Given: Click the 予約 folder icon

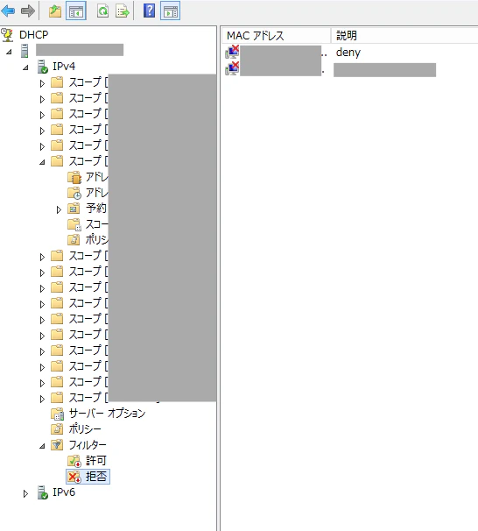Looking at the screenshot, I should (x=74, y=209).
